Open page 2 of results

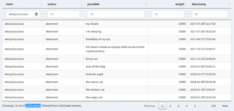click(170, 106)
